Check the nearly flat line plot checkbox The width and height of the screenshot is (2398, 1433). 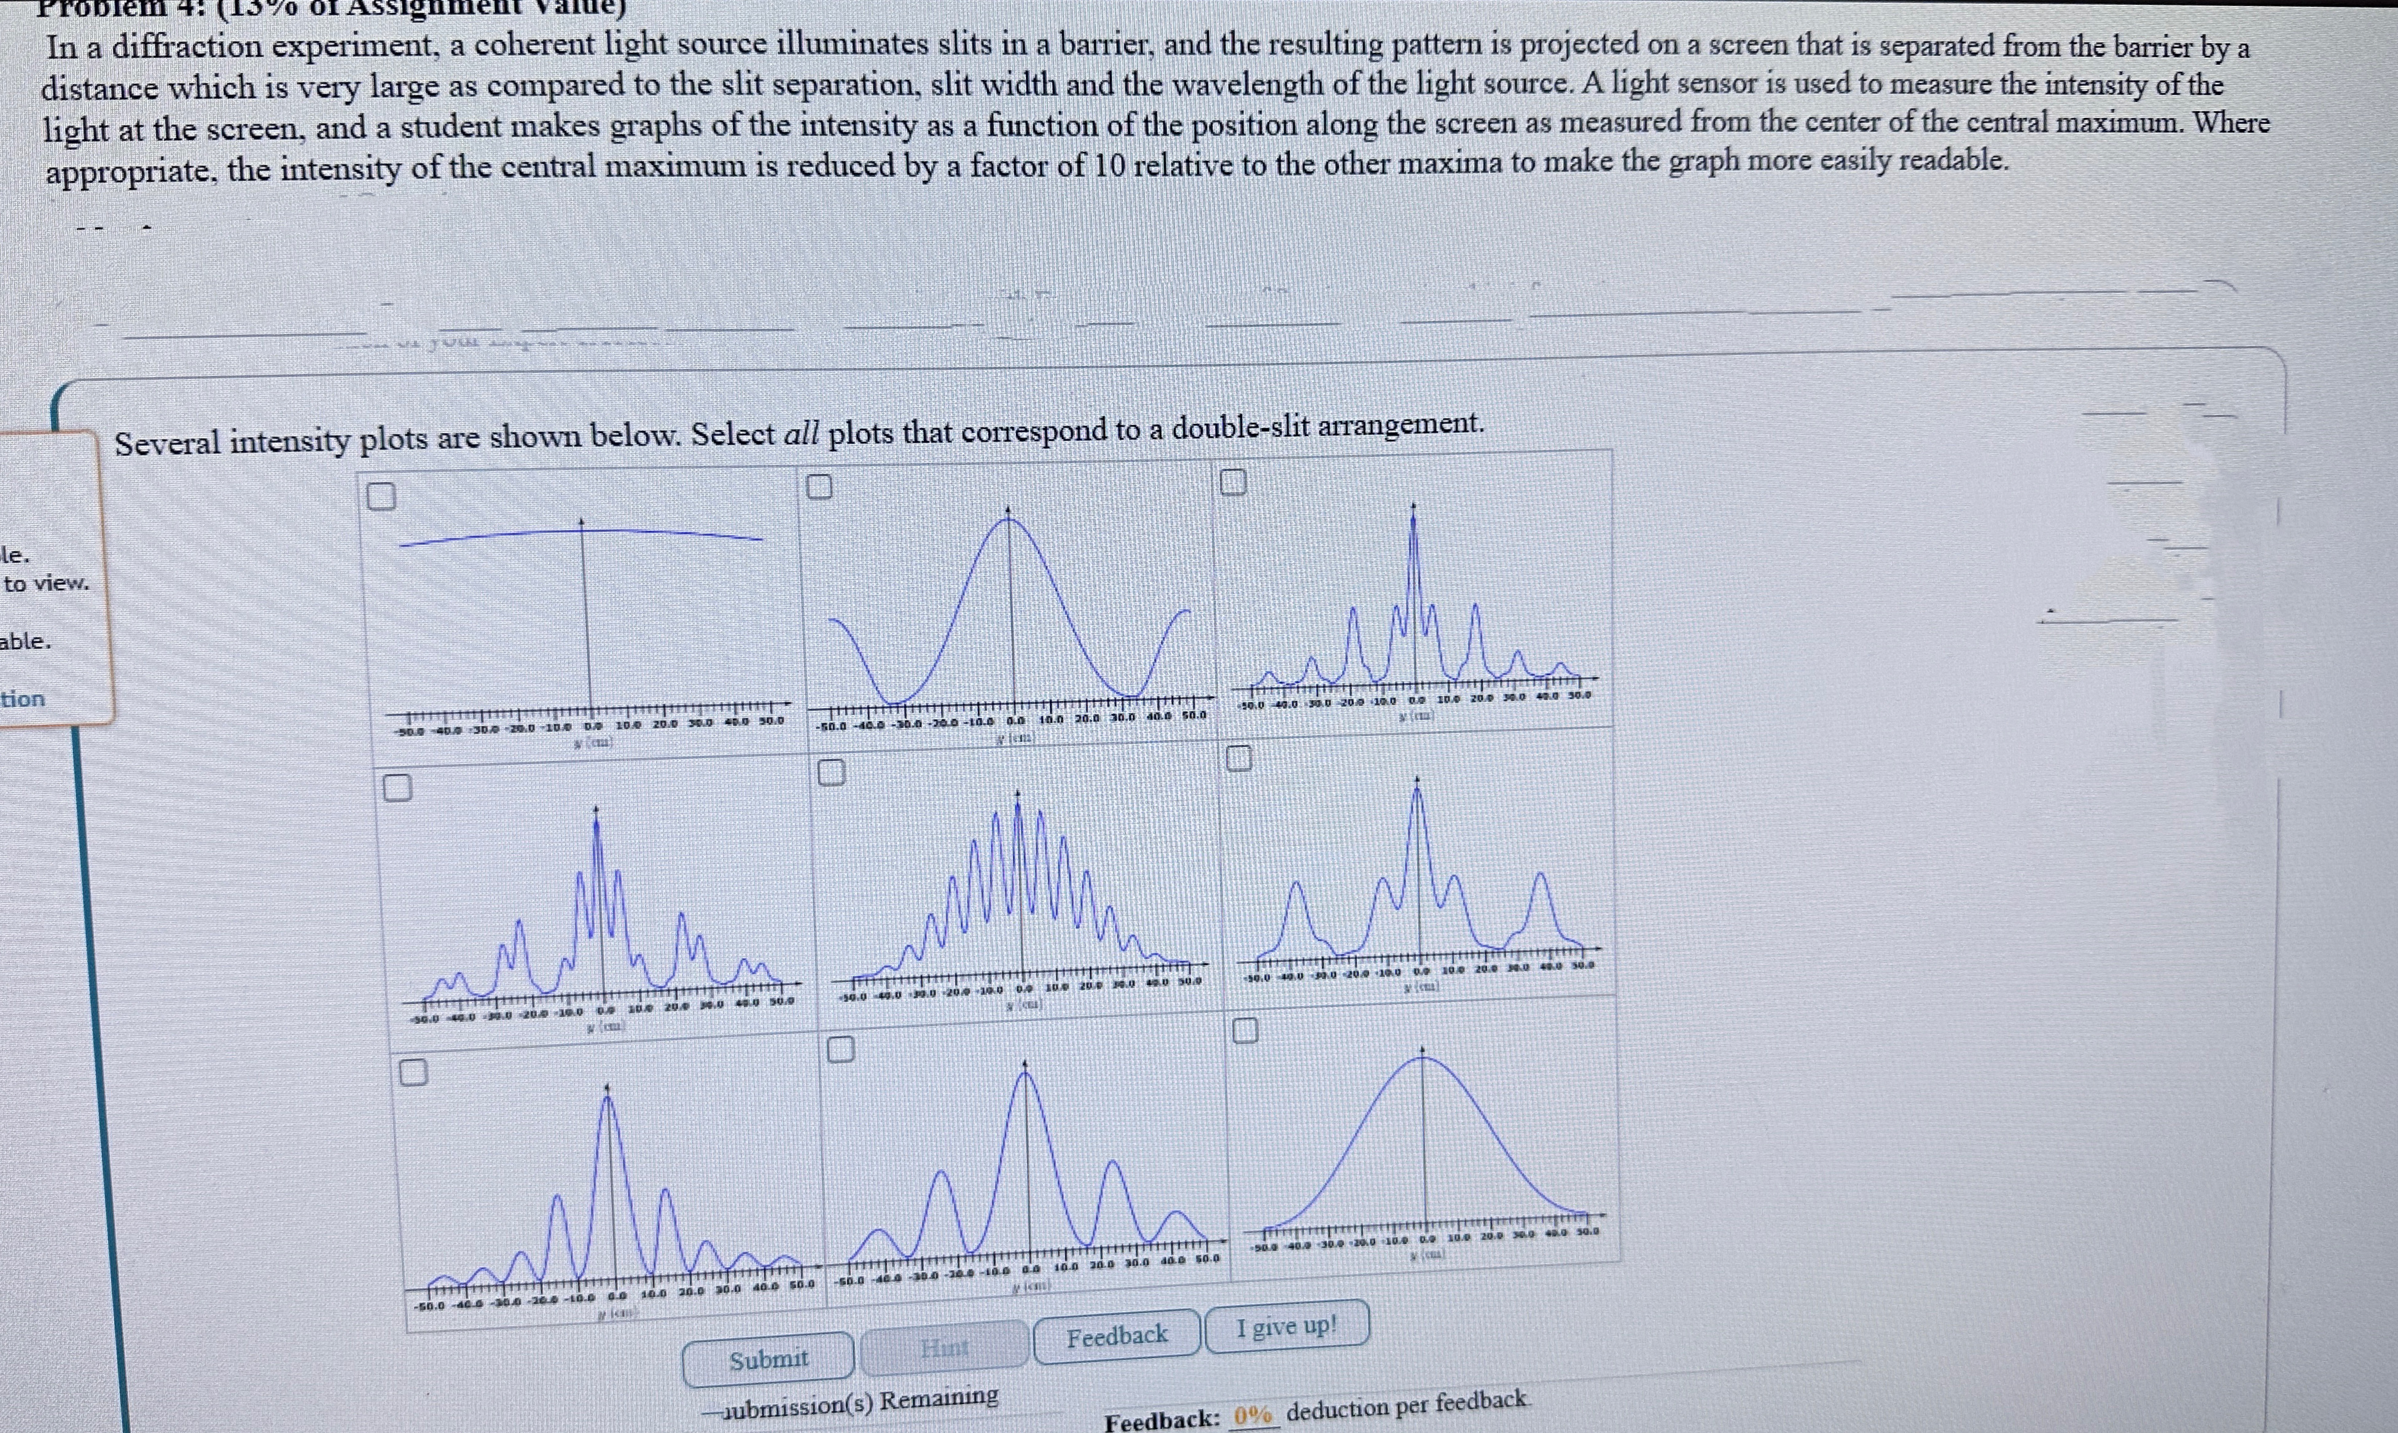(381, 496)
